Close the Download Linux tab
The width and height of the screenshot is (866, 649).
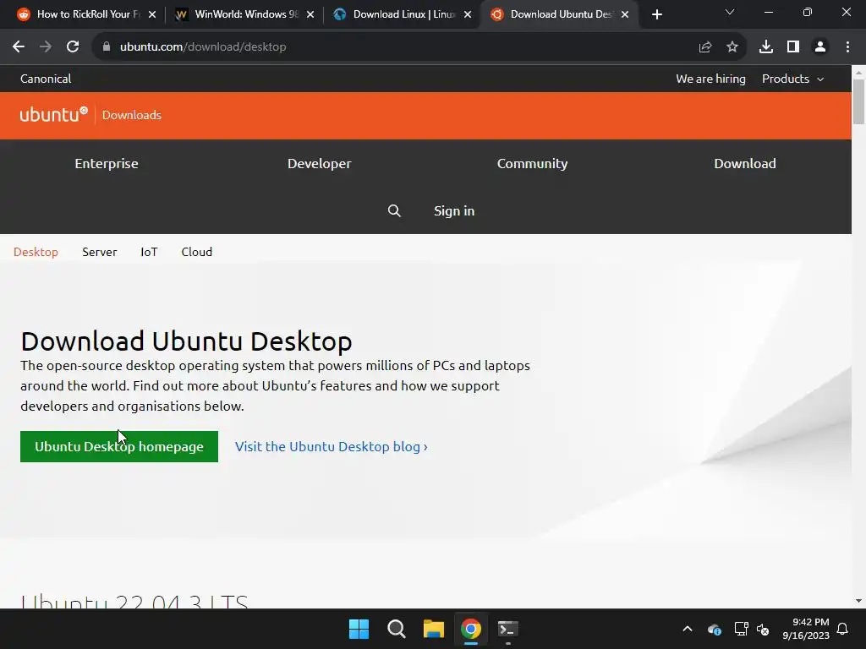click(x=468, y=14)
